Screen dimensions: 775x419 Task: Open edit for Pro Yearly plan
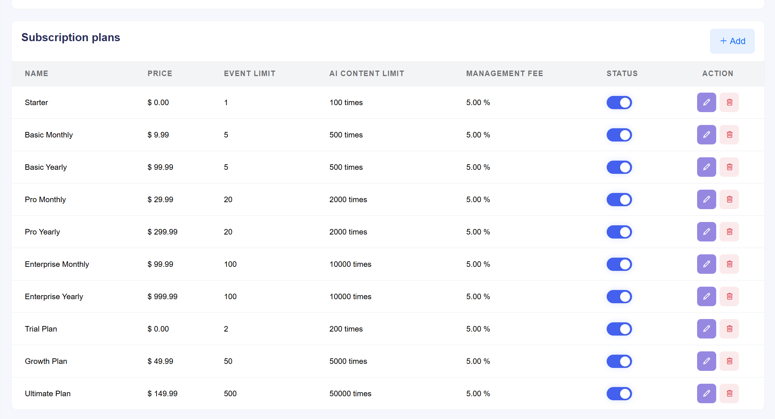click(706, 232)
